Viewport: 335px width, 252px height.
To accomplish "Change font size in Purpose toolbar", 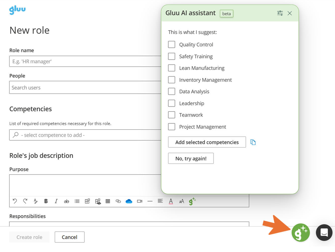I will [181, 201].
